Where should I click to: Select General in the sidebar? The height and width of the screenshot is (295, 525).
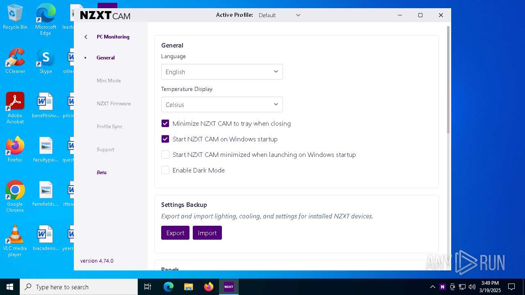(105, 58)
